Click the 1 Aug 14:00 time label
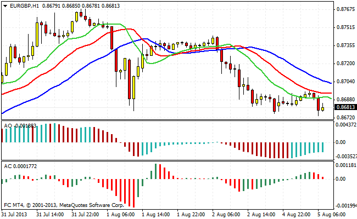Viewport: 357px width, 219px height. click(156, 215)
